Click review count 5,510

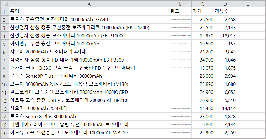click(x=225, y=100)
